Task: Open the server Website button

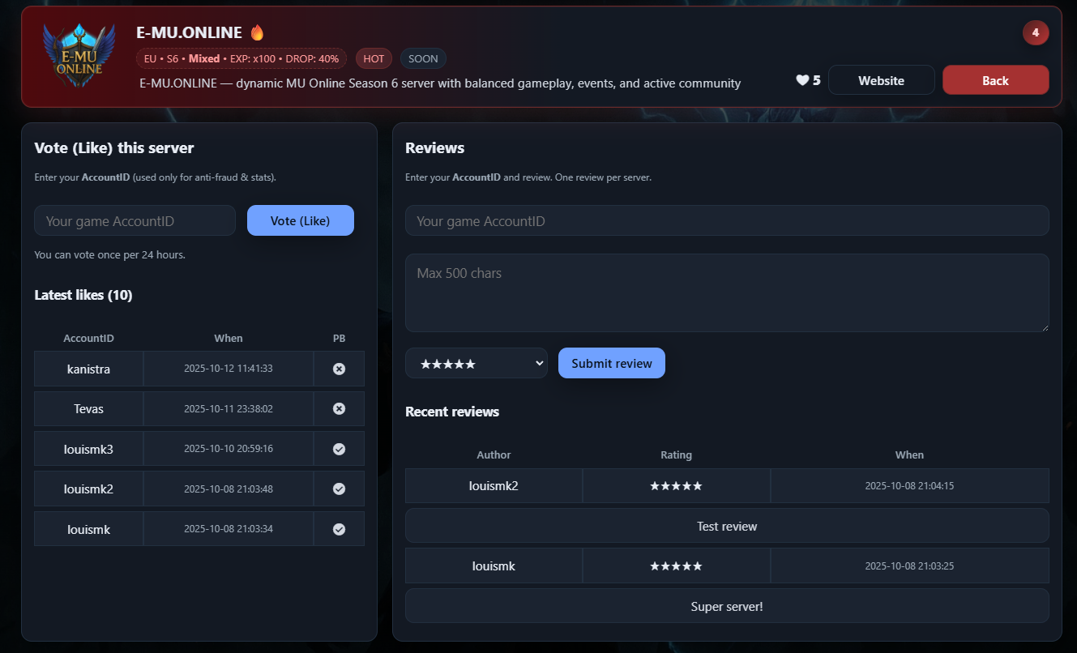Action: coord(881,80)
